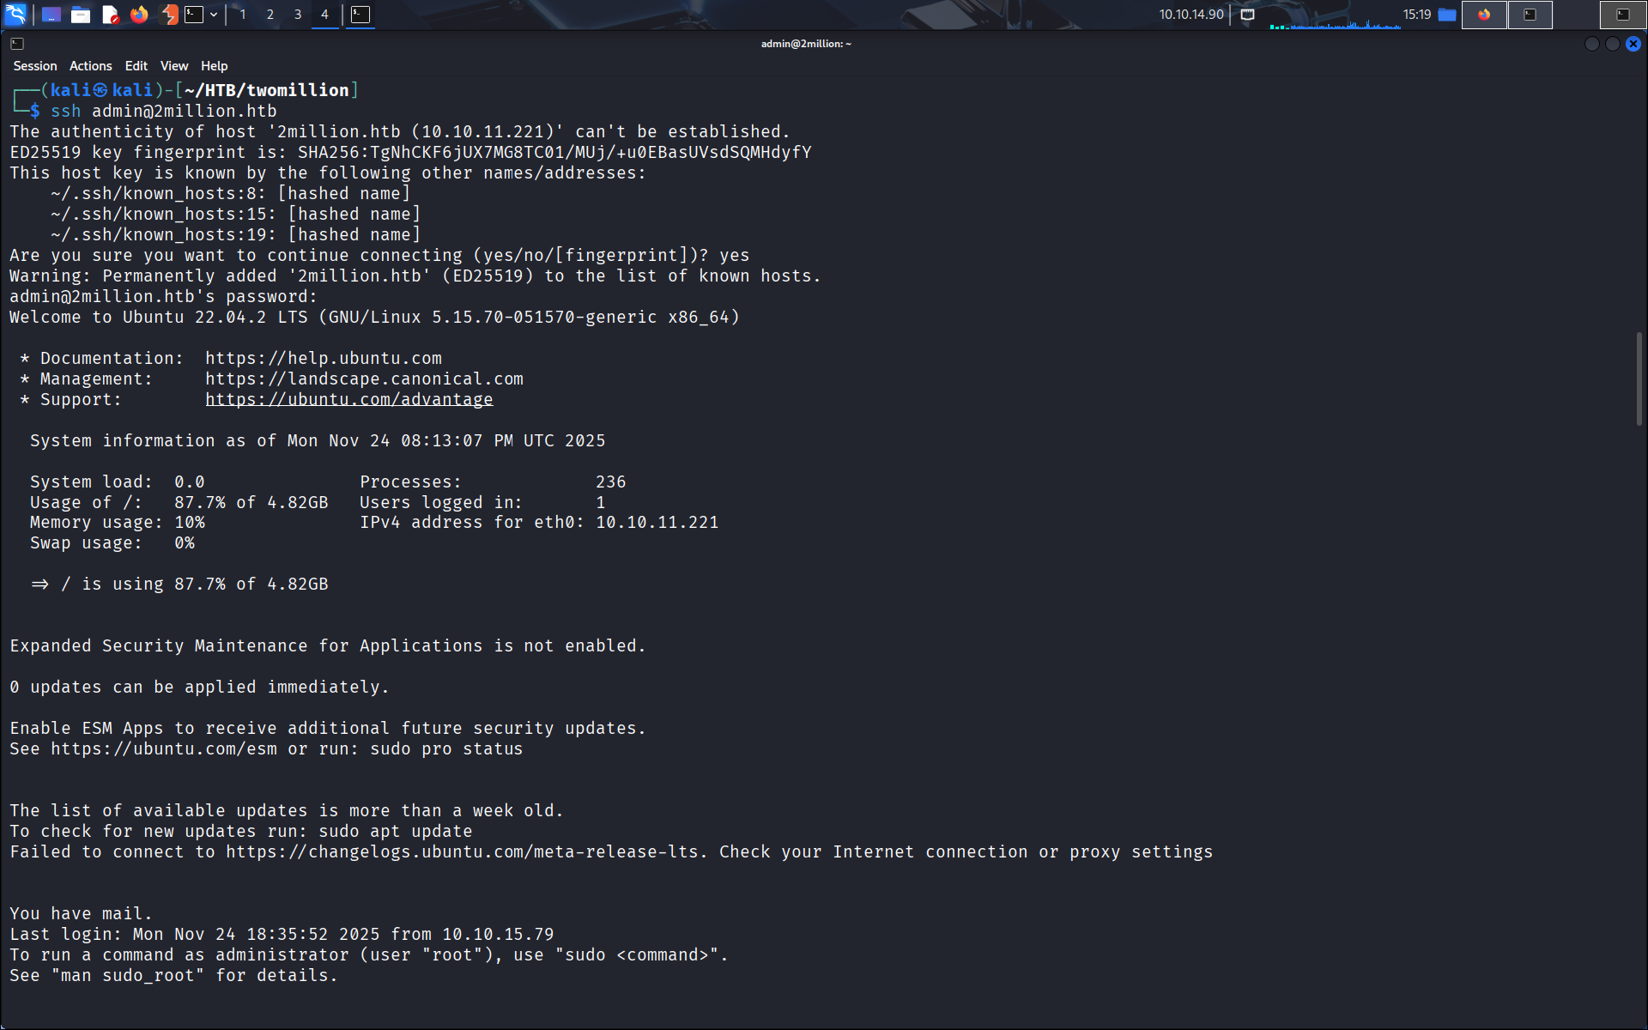Viewport: 1648px width, 1030px height.
Task: Open the Session menu
Action: (35, 66)
